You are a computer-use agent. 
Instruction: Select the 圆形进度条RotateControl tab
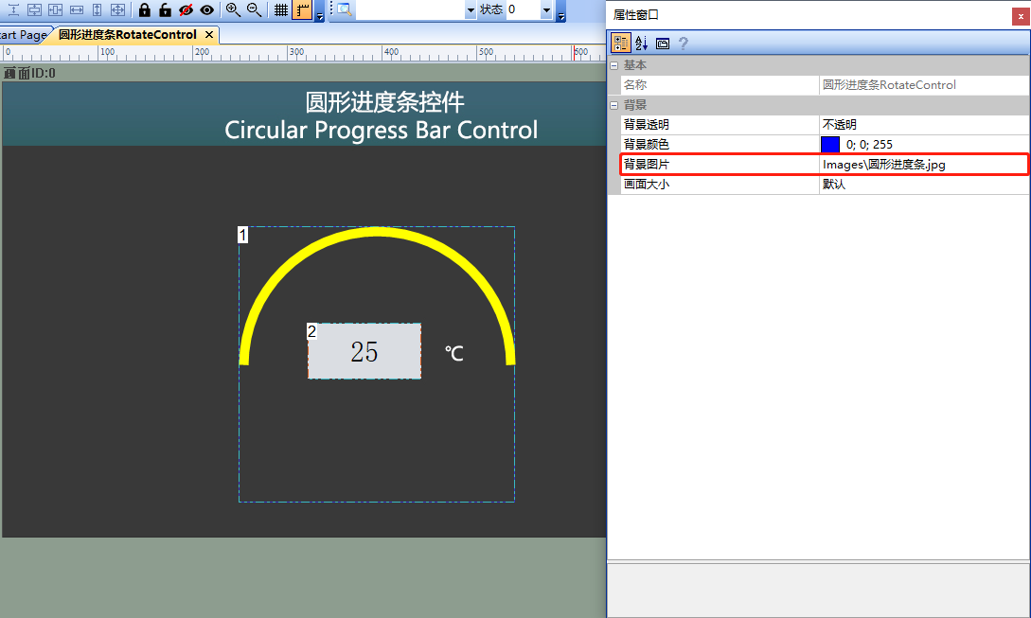(128, 35)
